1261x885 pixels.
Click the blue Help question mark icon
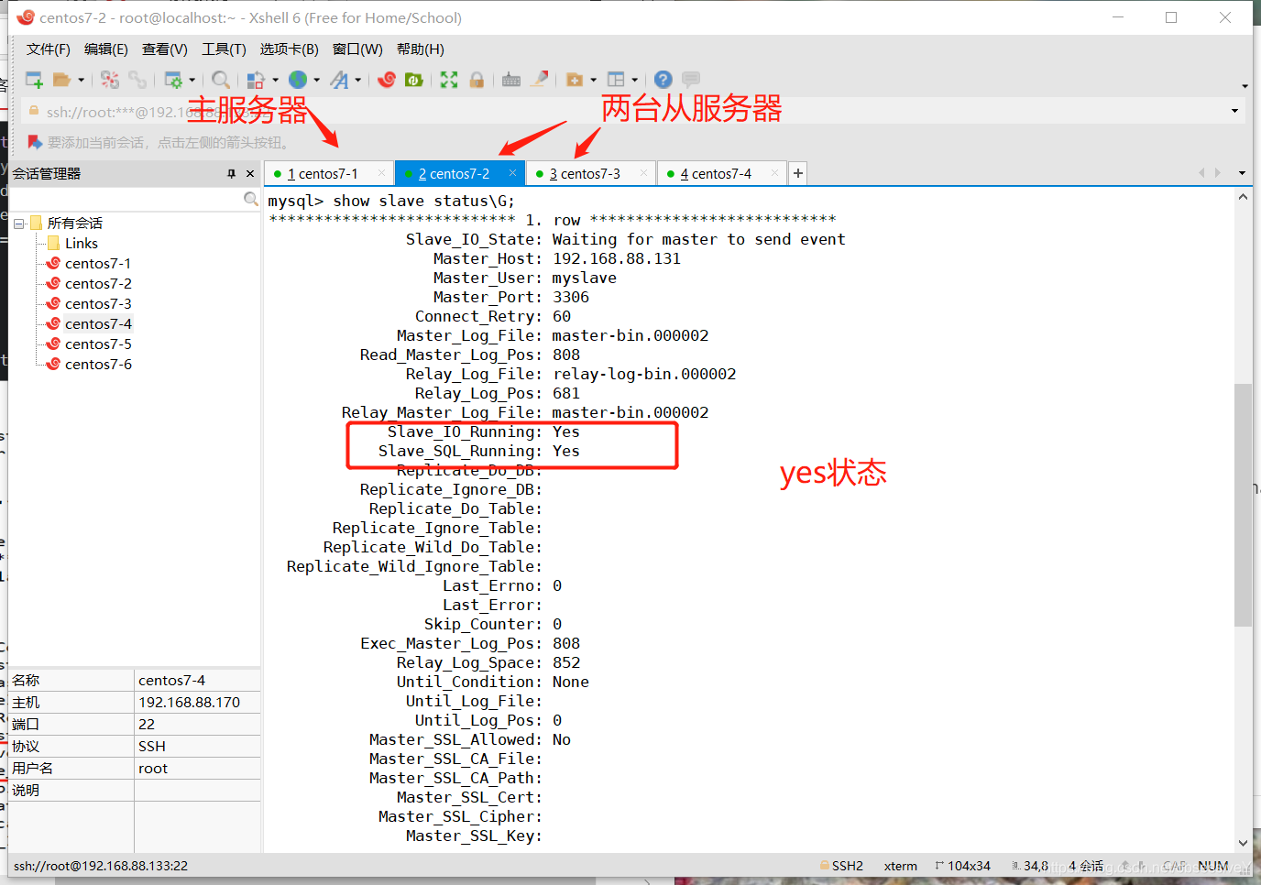tap(663, 80)
